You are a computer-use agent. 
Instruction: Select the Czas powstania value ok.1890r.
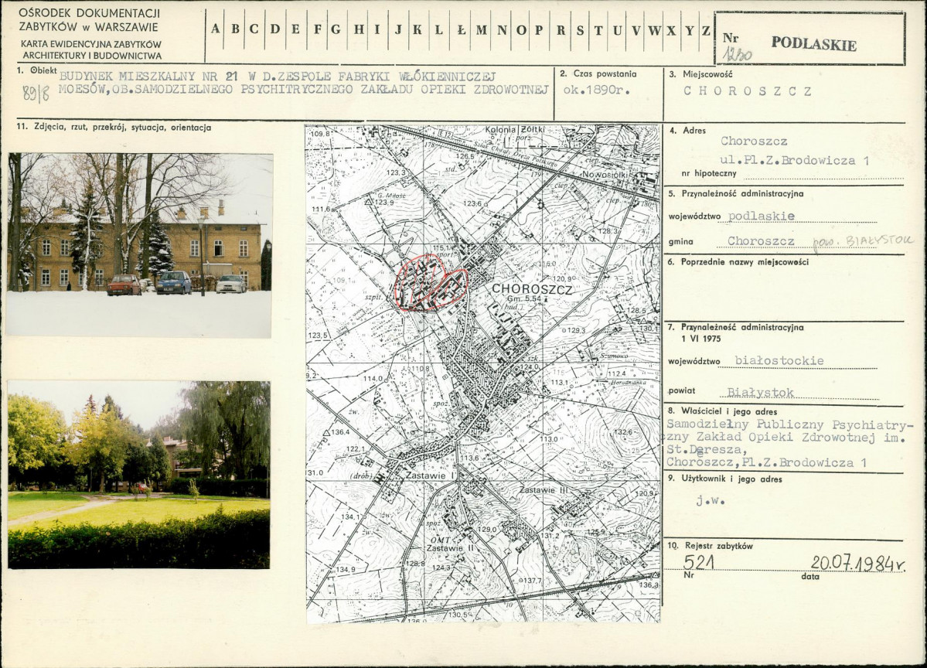click(594, 90)
